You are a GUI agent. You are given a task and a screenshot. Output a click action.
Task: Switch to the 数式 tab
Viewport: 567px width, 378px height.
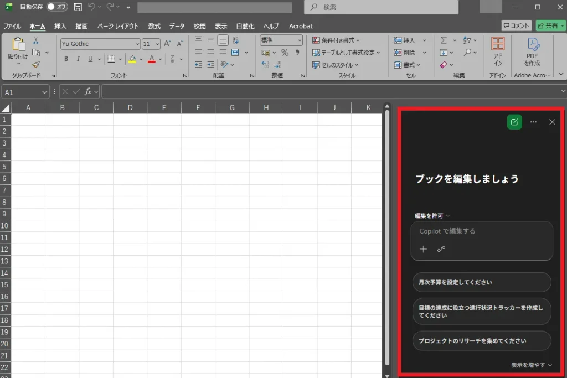pyautogui.click(x=154, y=26)
